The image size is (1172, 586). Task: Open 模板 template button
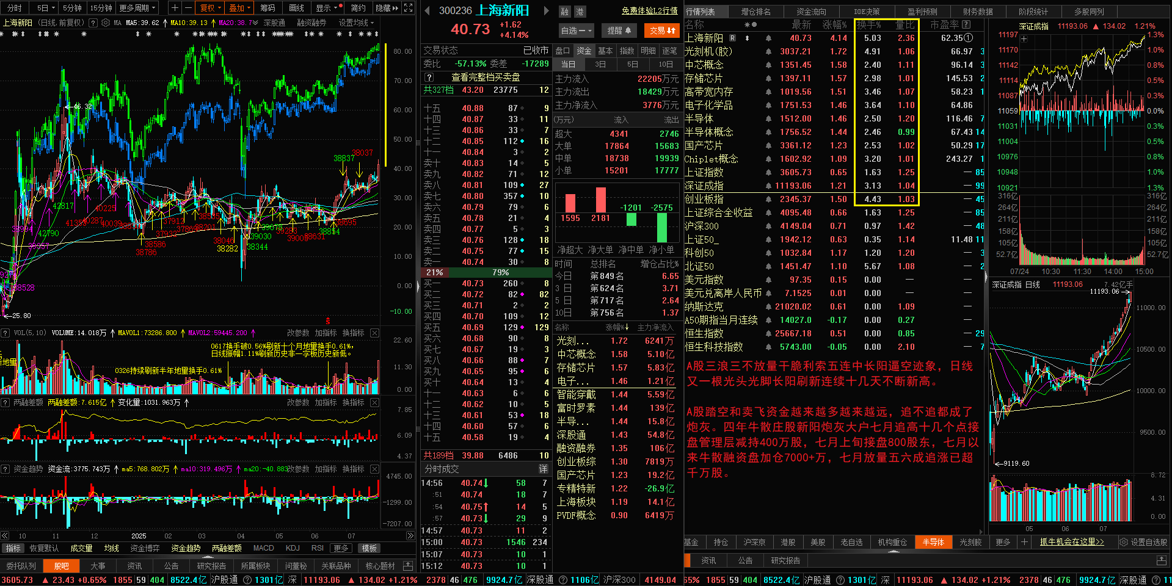coord(369,548)
